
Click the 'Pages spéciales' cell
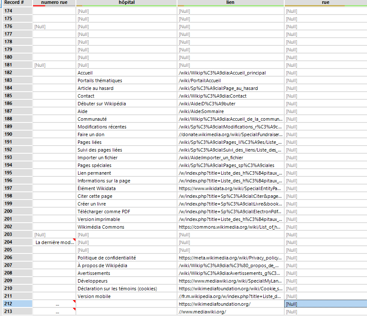point(126,165)
